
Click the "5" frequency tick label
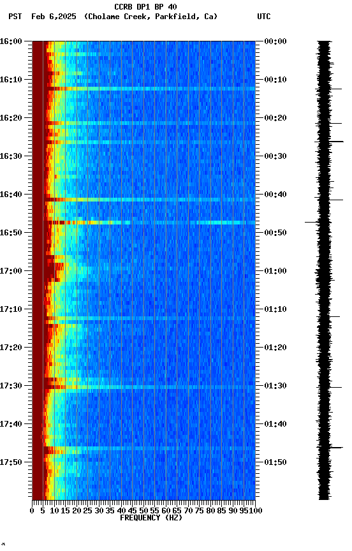(43, 511)
